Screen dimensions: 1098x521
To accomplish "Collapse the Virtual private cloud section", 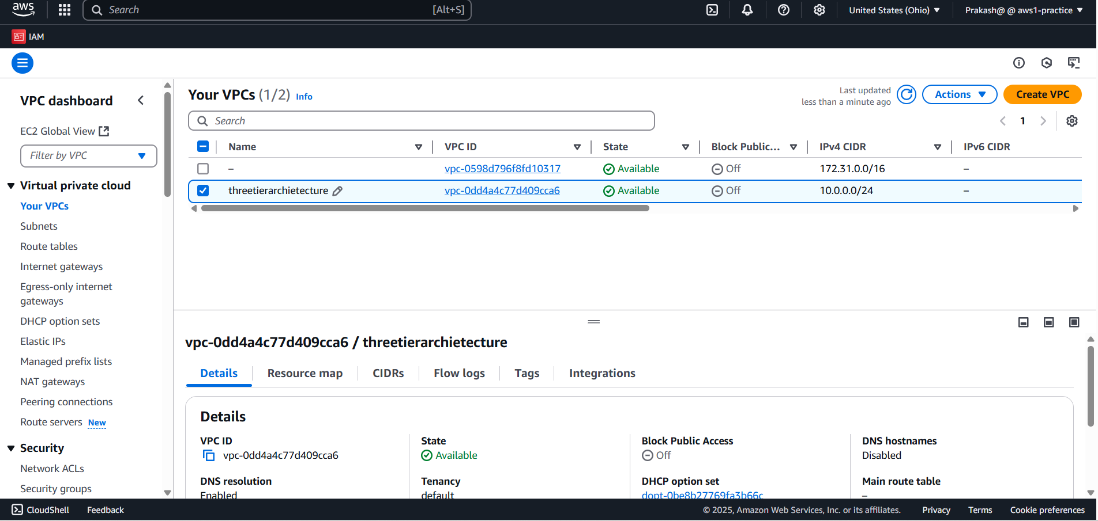I will pos(11,186).
